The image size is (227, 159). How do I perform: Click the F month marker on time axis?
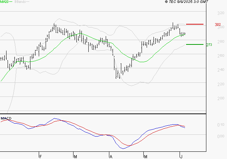(x=41, y=157)
